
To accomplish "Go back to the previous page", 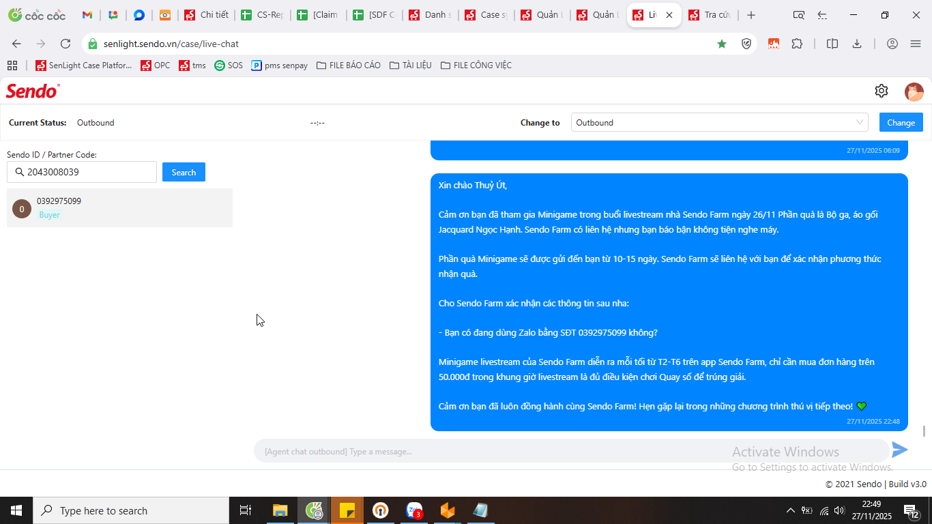I will [x=16, y=44].
